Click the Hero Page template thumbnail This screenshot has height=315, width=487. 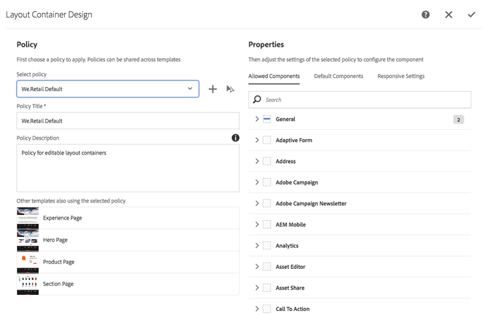(28, 240)
